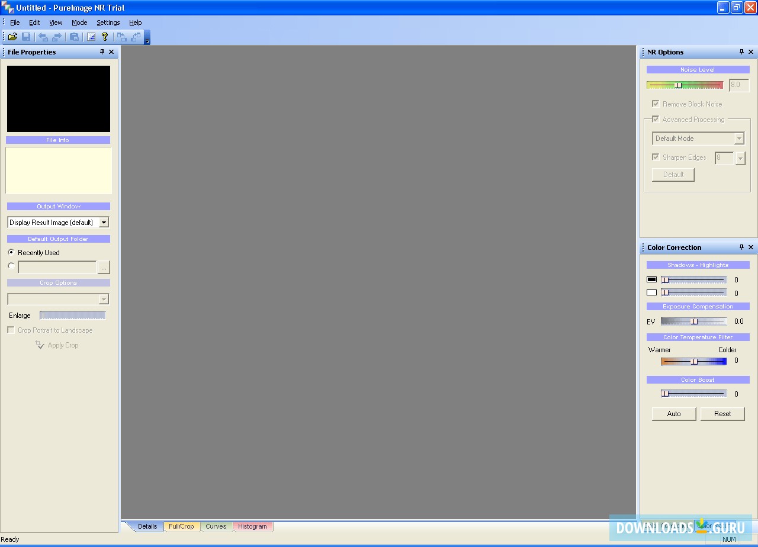This screenshot has width=758, height=547.
Task: Click the noise level value field
Action: [739, 85]
